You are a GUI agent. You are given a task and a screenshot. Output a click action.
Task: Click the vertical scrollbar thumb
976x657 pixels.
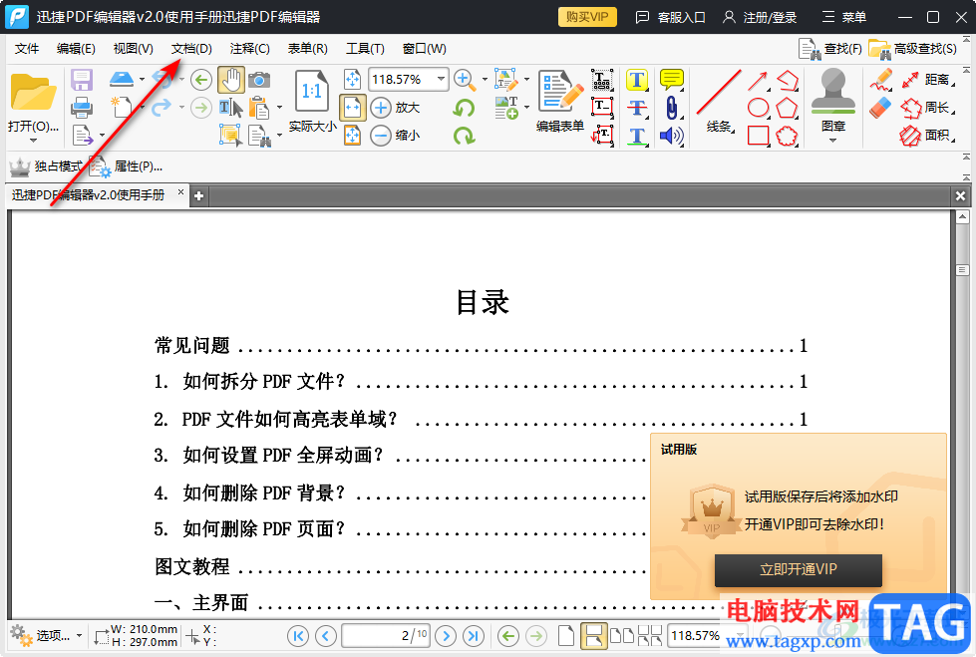pyautogui.click(x=962, y=269)
